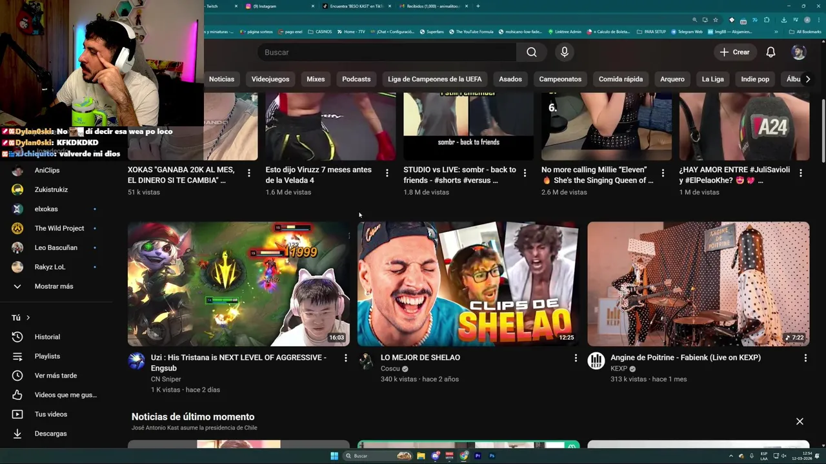The height and width of the screenshot is (464, 826).
Task: Open Telegram Web bookmark
Action: click(x=687, y=32)
